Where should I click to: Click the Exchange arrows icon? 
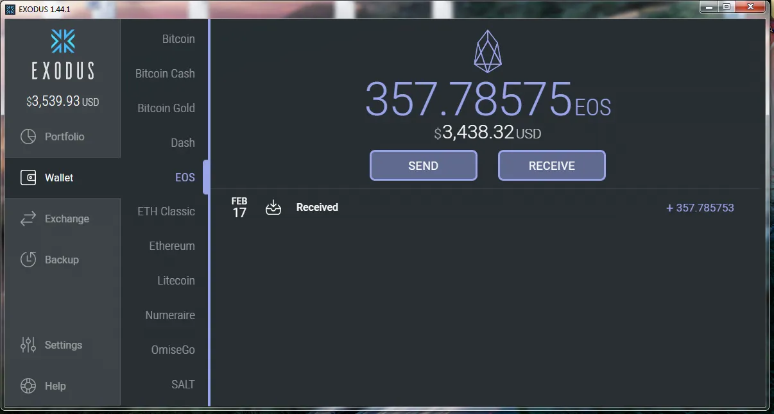tap(28, 219)
